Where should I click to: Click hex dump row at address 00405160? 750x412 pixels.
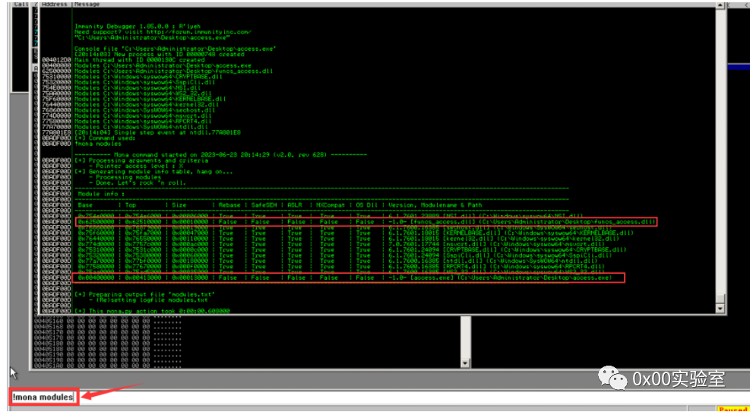108,321
